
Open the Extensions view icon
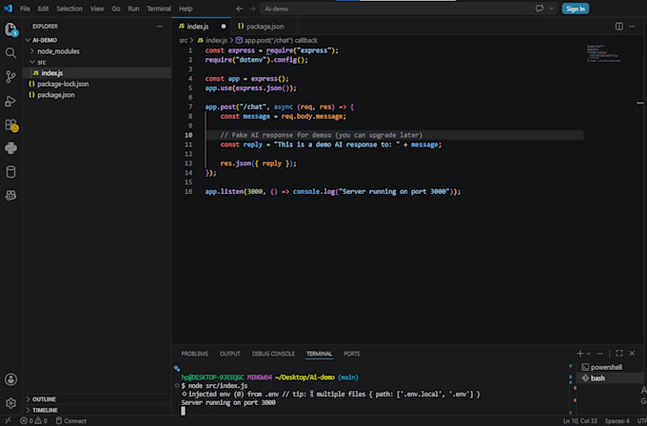click(x=11, y=125)
